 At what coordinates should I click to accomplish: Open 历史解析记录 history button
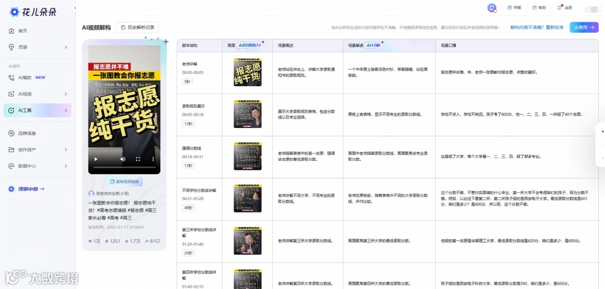137,27
